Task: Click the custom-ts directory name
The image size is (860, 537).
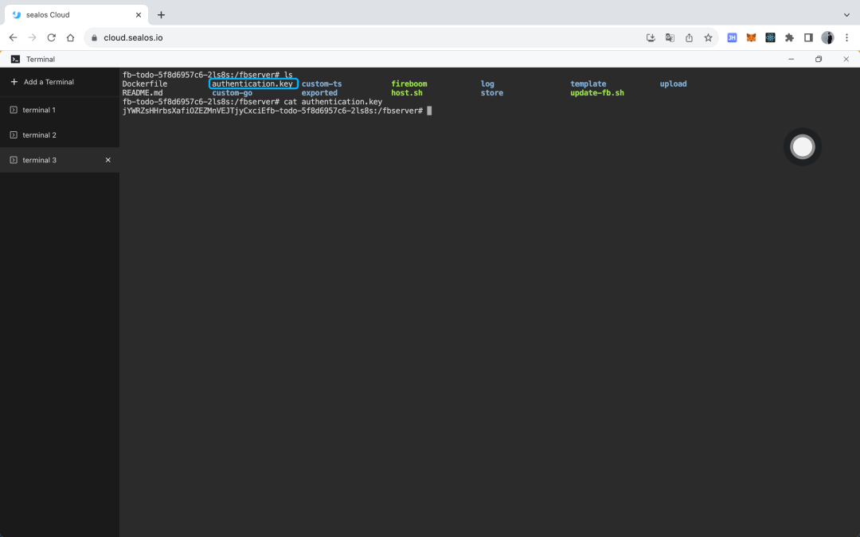Action: pyautogui.click(x=322, y=84)
